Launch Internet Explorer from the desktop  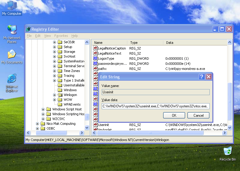click(x=12, y=83)
